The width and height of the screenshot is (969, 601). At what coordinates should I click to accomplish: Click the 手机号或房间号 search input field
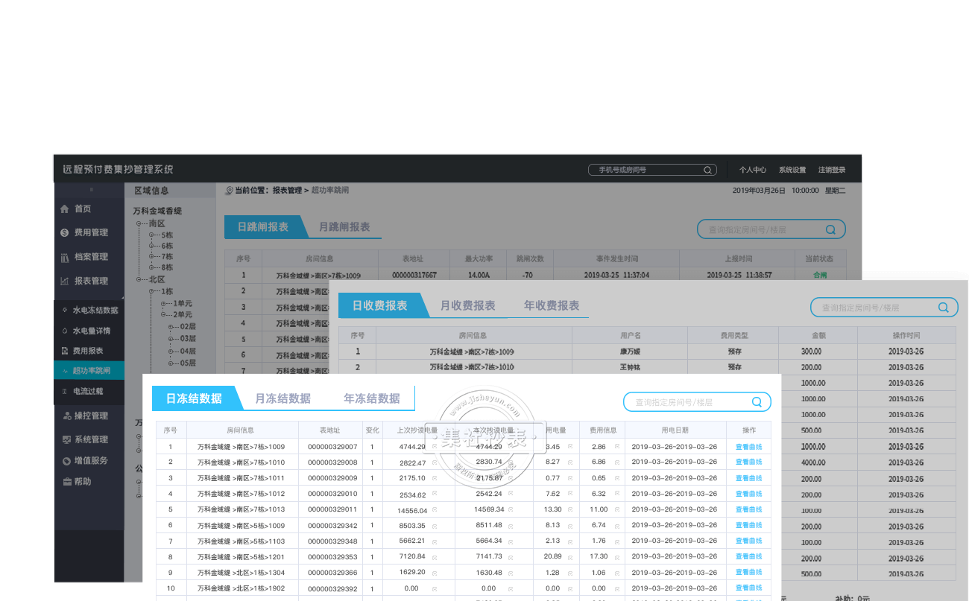[645, 170]
